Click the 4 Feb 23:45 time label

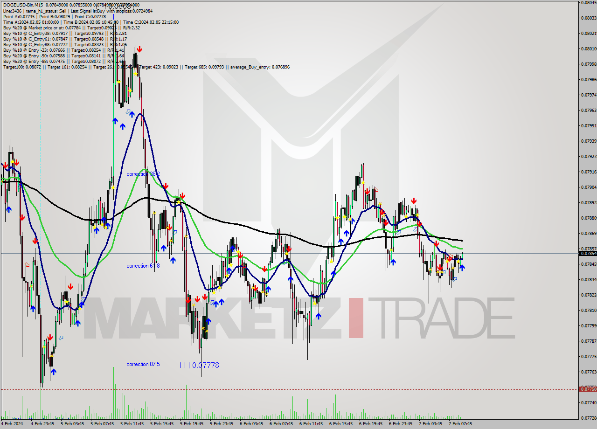tap(42, 424)
